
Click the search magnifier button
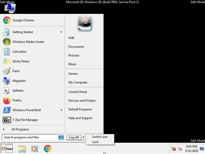(61, 137)
